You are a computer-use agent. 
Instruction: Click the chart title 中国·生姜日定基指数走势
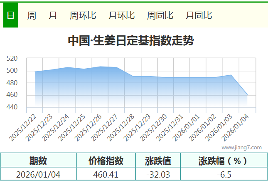[130, 41]
